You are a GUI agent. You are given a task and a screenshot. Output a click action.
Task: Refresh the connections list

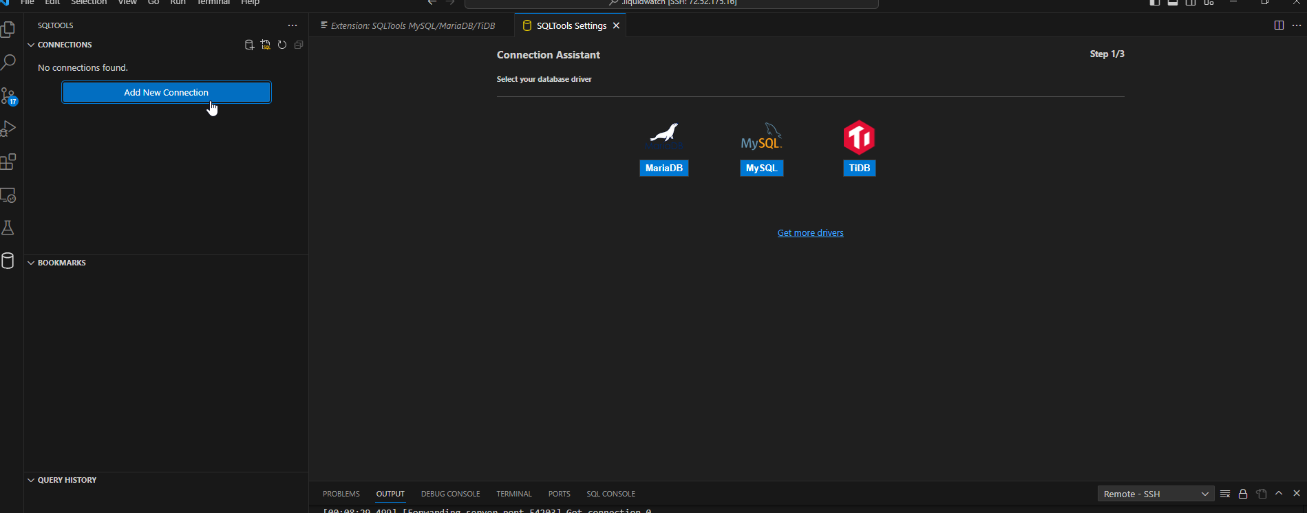tap(282, 45)
